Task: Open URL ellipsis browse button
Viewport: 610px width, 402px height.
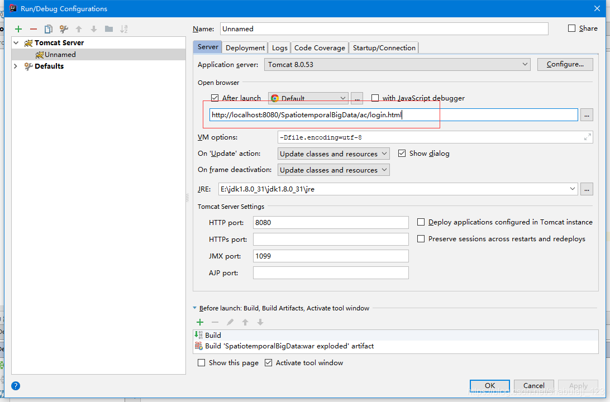Action: (587, 114)
